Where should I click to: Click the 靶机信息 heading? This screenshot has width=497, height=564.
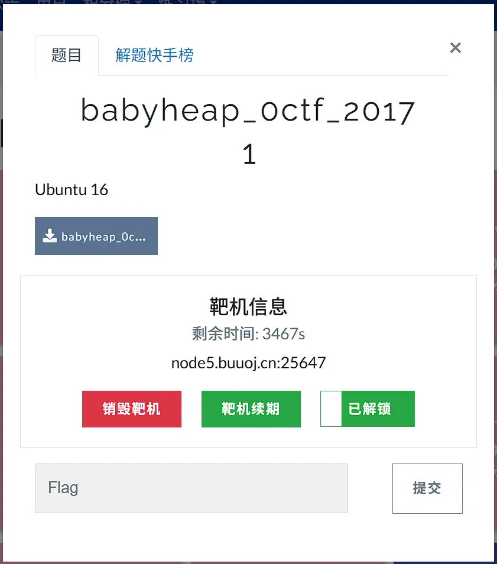[248, 307]
